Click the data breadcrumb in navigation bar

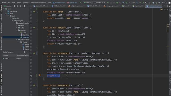(x=49, y=3)
